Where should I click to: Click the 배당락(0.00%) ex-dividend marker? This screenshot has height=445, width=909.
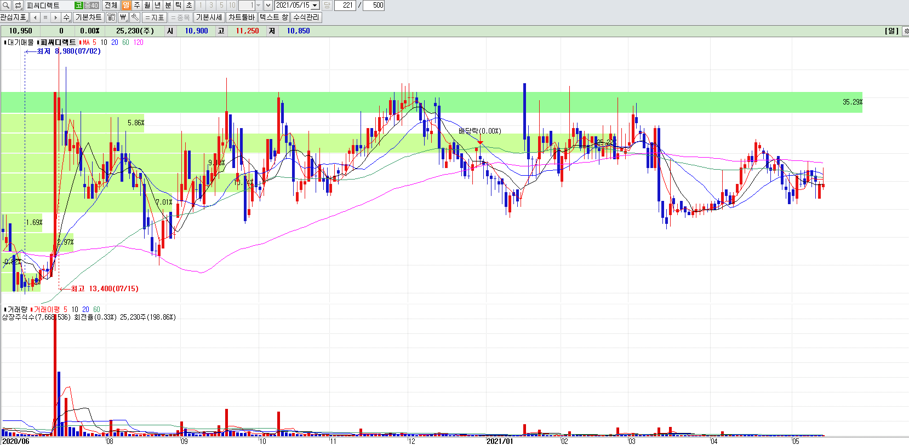(480, 131)
